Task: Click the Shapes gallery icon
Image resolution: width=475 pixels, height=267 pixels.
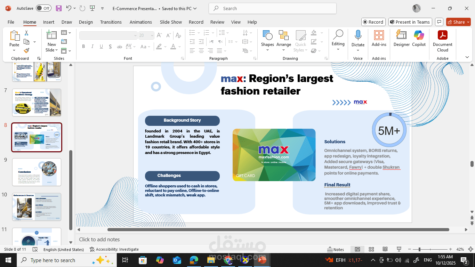Action: point(267,35)
